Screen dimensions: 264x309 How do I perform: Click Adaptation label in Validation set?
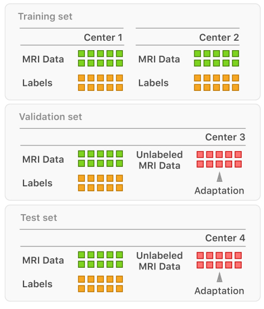point(219,191)
